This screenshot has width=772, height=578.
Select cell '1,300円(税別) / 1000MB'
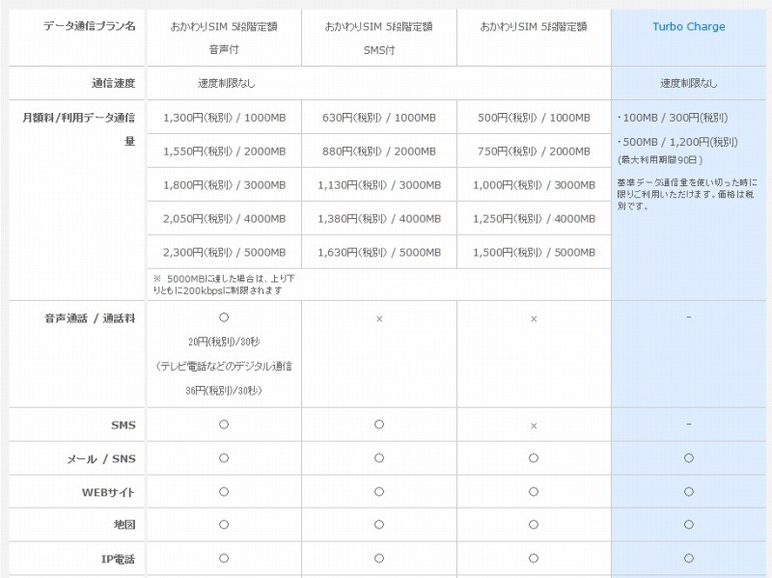click(225, 118)
